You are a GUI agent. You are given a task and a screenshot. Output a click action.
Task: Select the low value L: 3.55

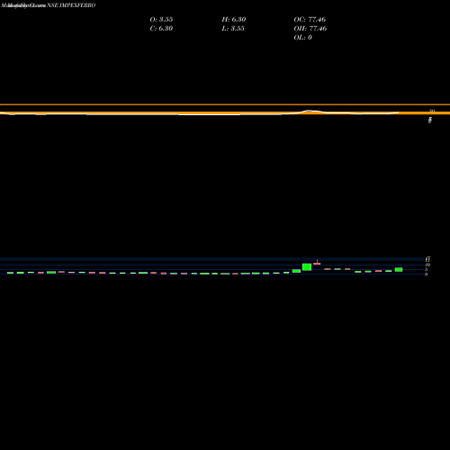233,28
